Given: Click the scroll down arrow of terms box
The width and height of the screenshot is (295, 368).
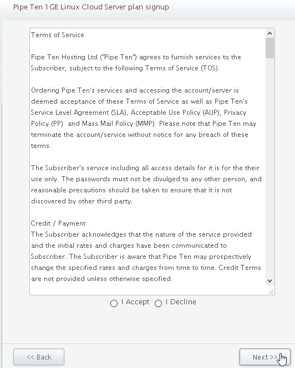Looking at the screenshot, I should (269, 281).
